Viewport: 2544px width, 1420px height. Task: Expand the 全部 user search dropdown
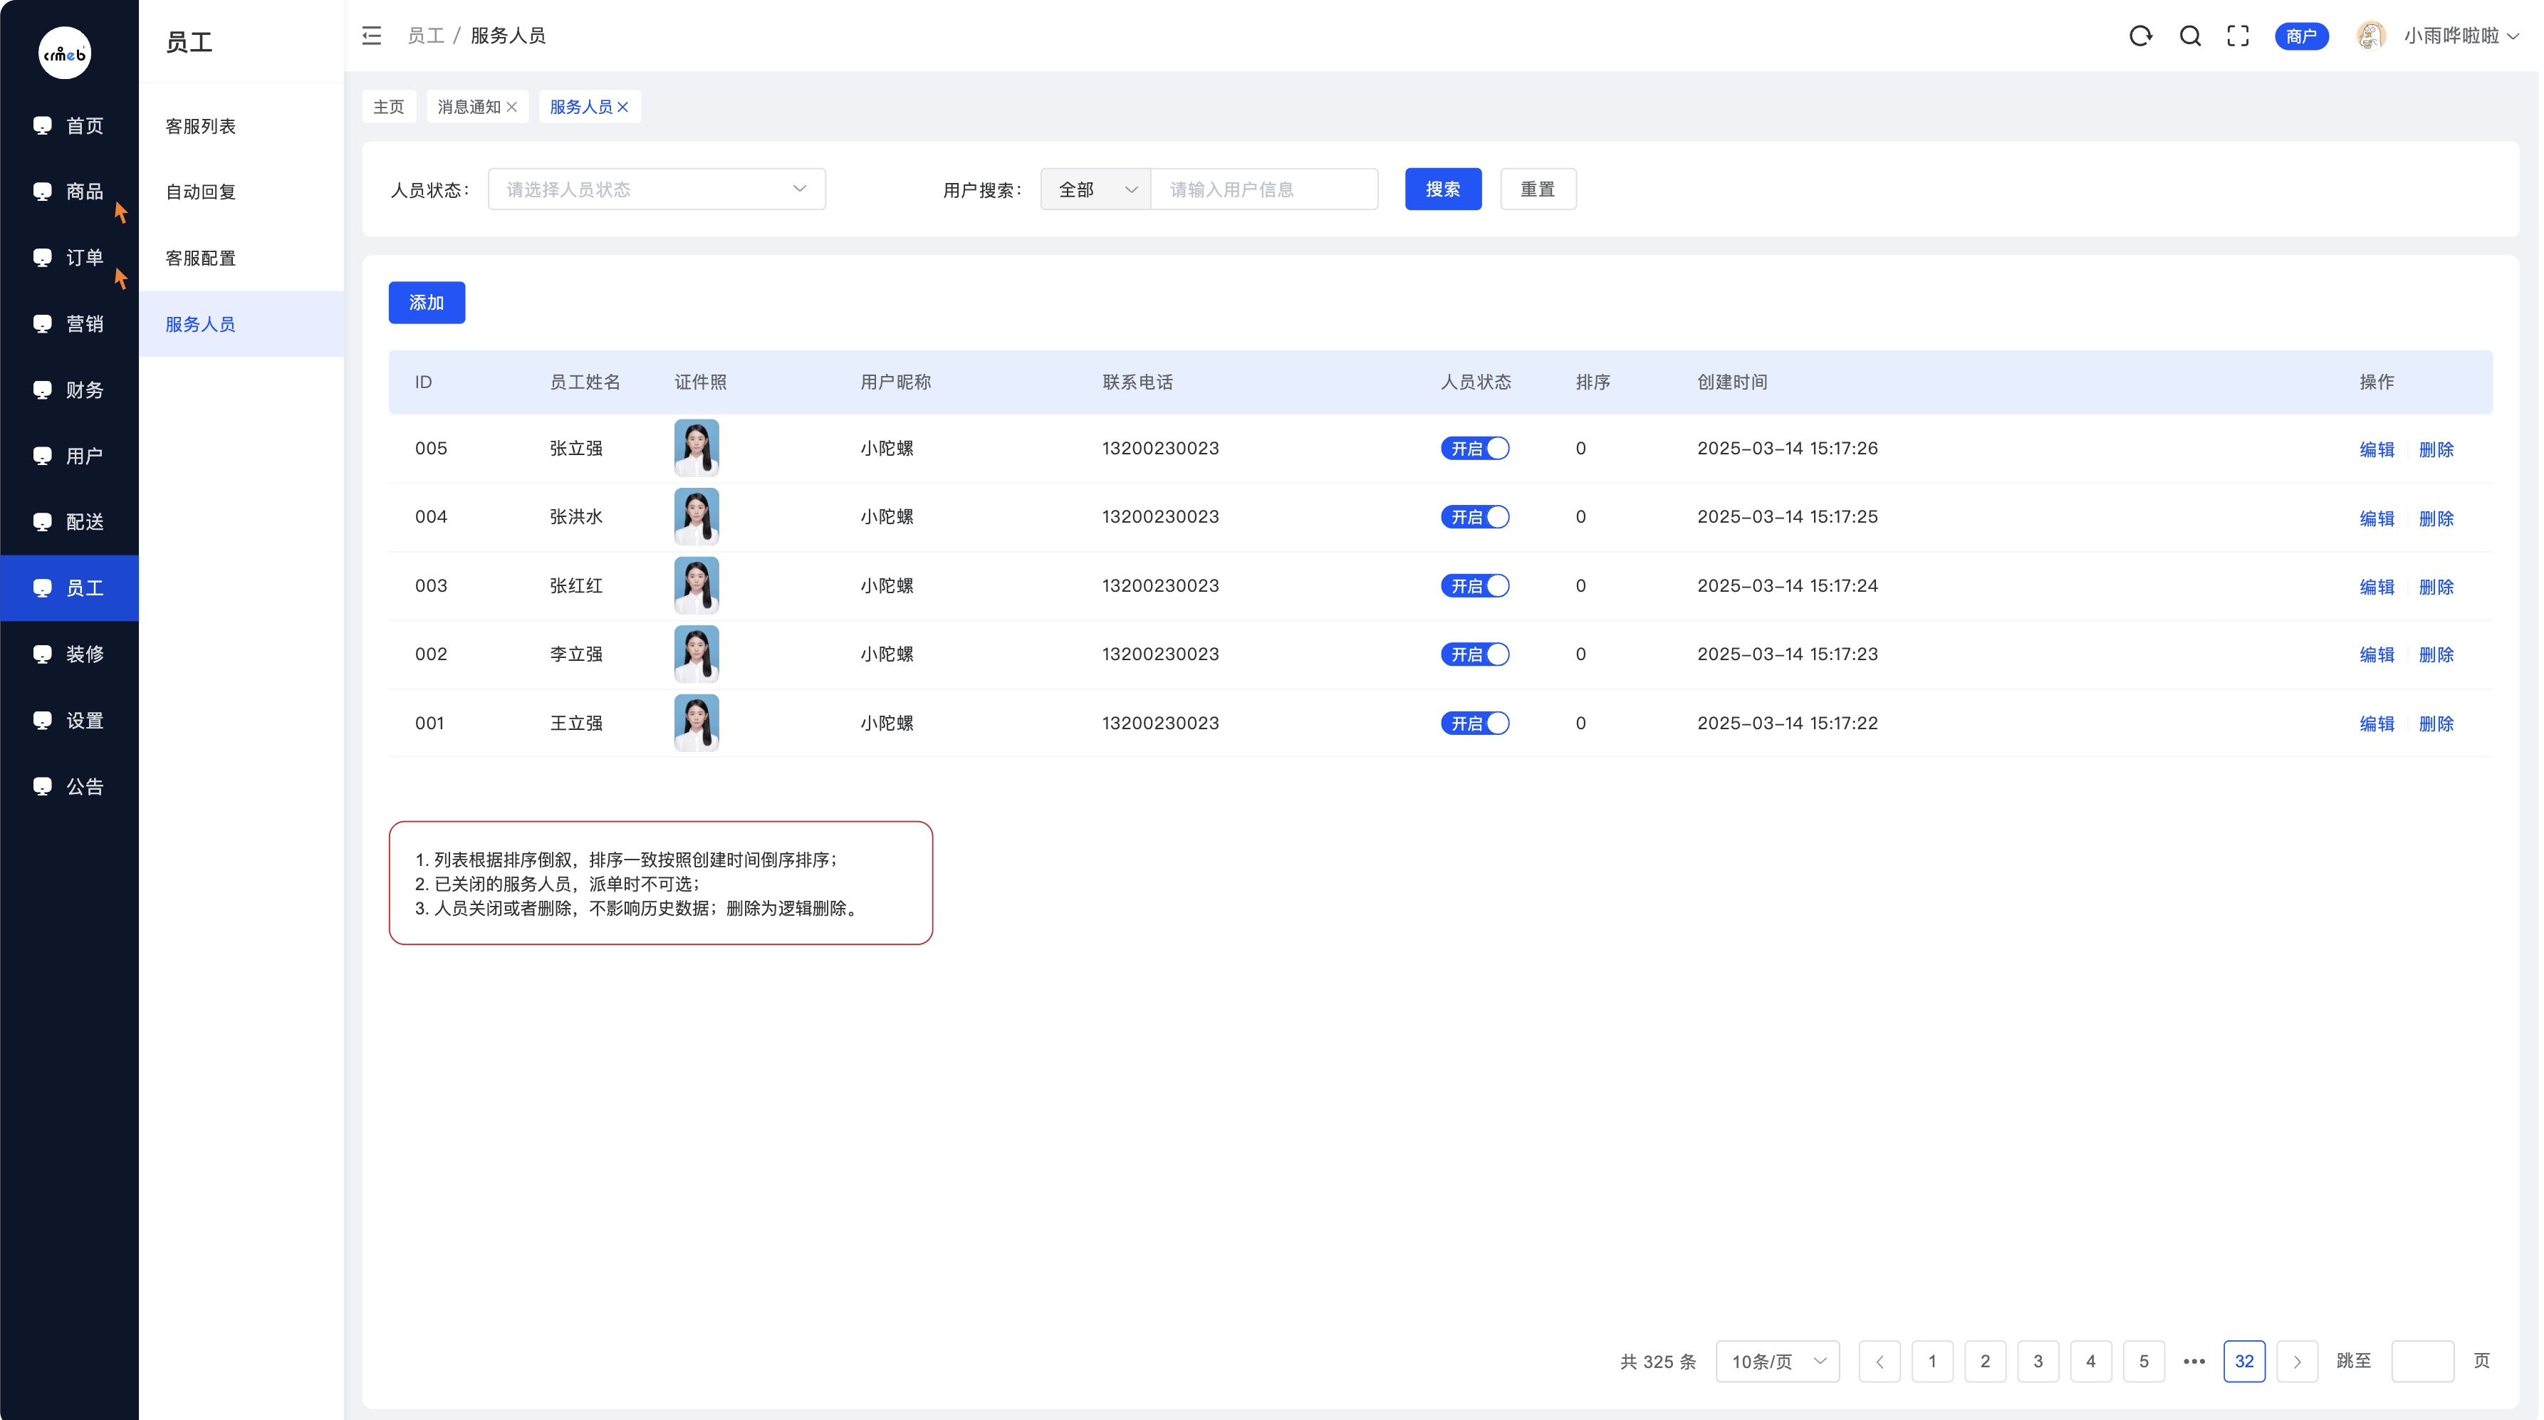click(1095, 189)
